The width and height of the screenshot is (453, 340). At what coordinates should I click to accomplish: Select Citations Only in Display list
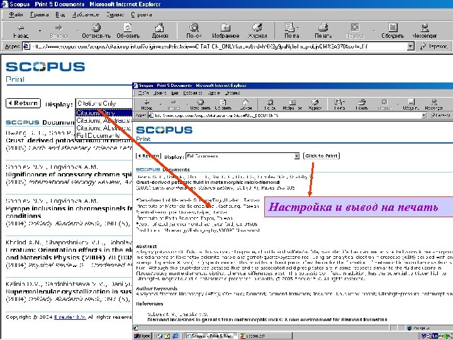(104, 113)
